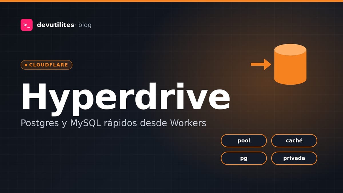
Task: Select the privada tag pill
Action: click(x=294, y=158)
